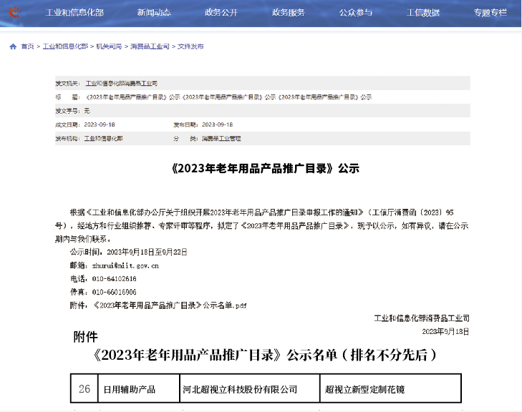Click table cell number 26
Screen dimensions: 522x412
tap(84, 388)
